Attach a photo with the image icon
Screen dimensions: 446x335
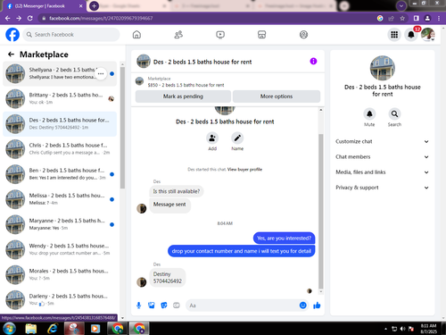(x=152, y=306)
